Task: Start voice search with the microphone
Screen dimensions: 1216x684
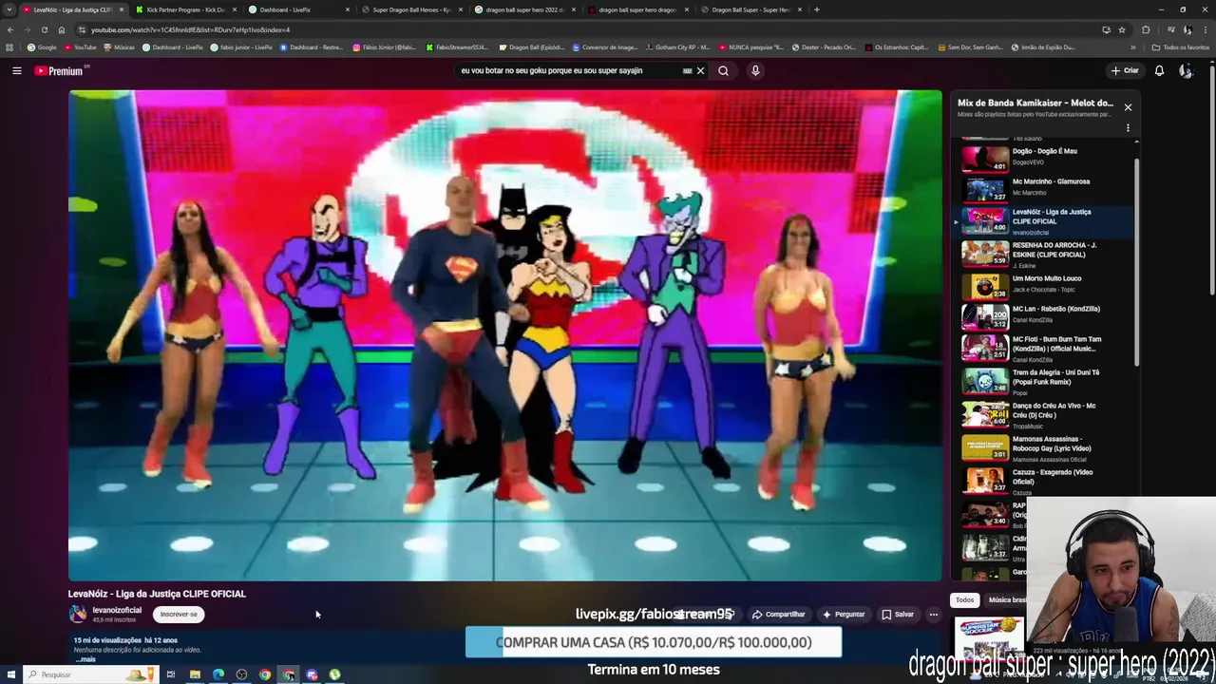Action: (x=755, y=70)
